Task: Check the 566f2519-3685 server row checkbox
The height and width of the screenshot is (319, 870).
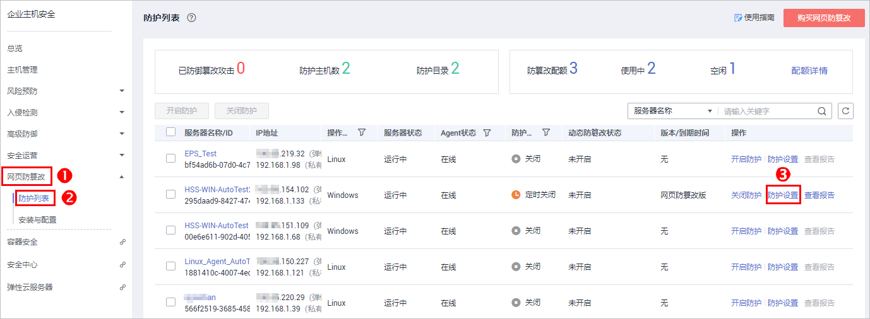Action: [x=170, y=303]
